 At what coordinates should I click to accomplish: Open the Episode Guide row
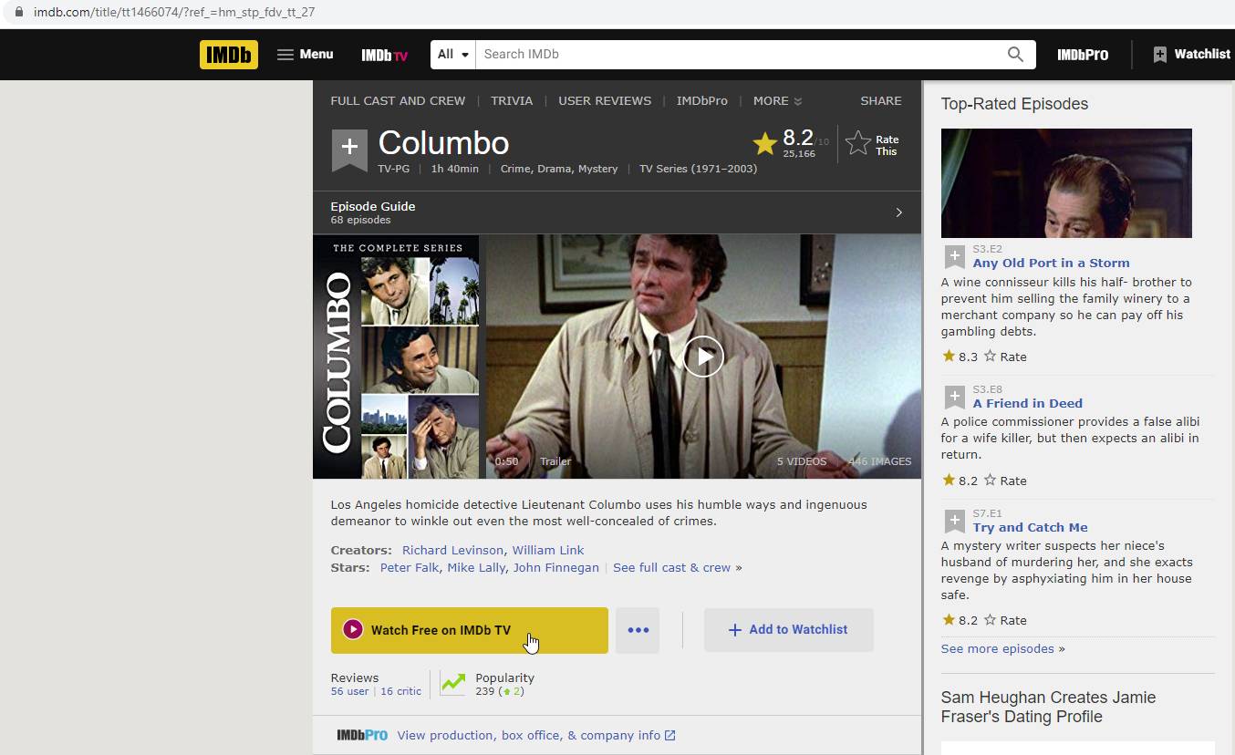[x=617, y=212]
